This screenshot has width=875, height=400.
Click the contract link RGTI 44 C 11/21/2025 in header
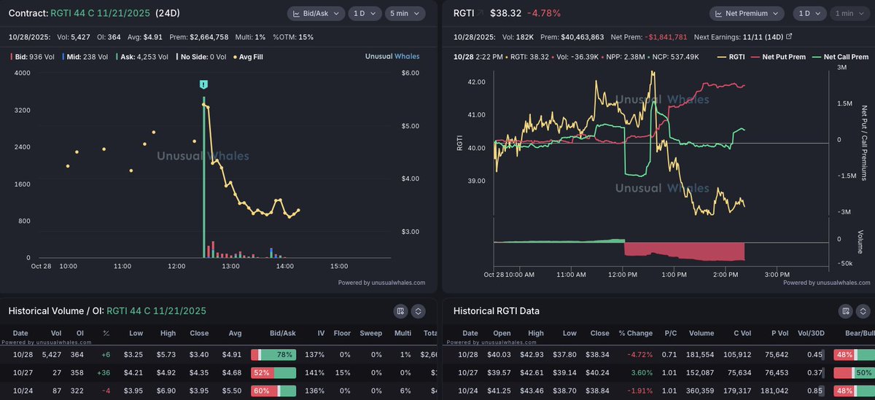click(x=101, y=13)
